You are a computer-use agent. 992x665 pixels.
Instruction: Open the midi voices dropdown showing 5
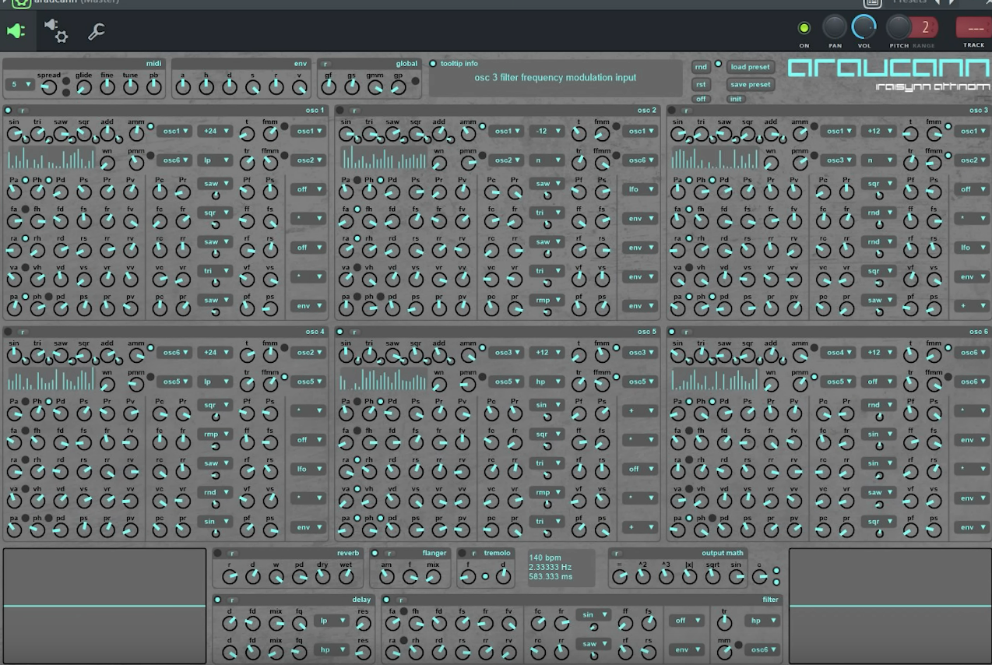pyautogui.click(x=19, y=84)
